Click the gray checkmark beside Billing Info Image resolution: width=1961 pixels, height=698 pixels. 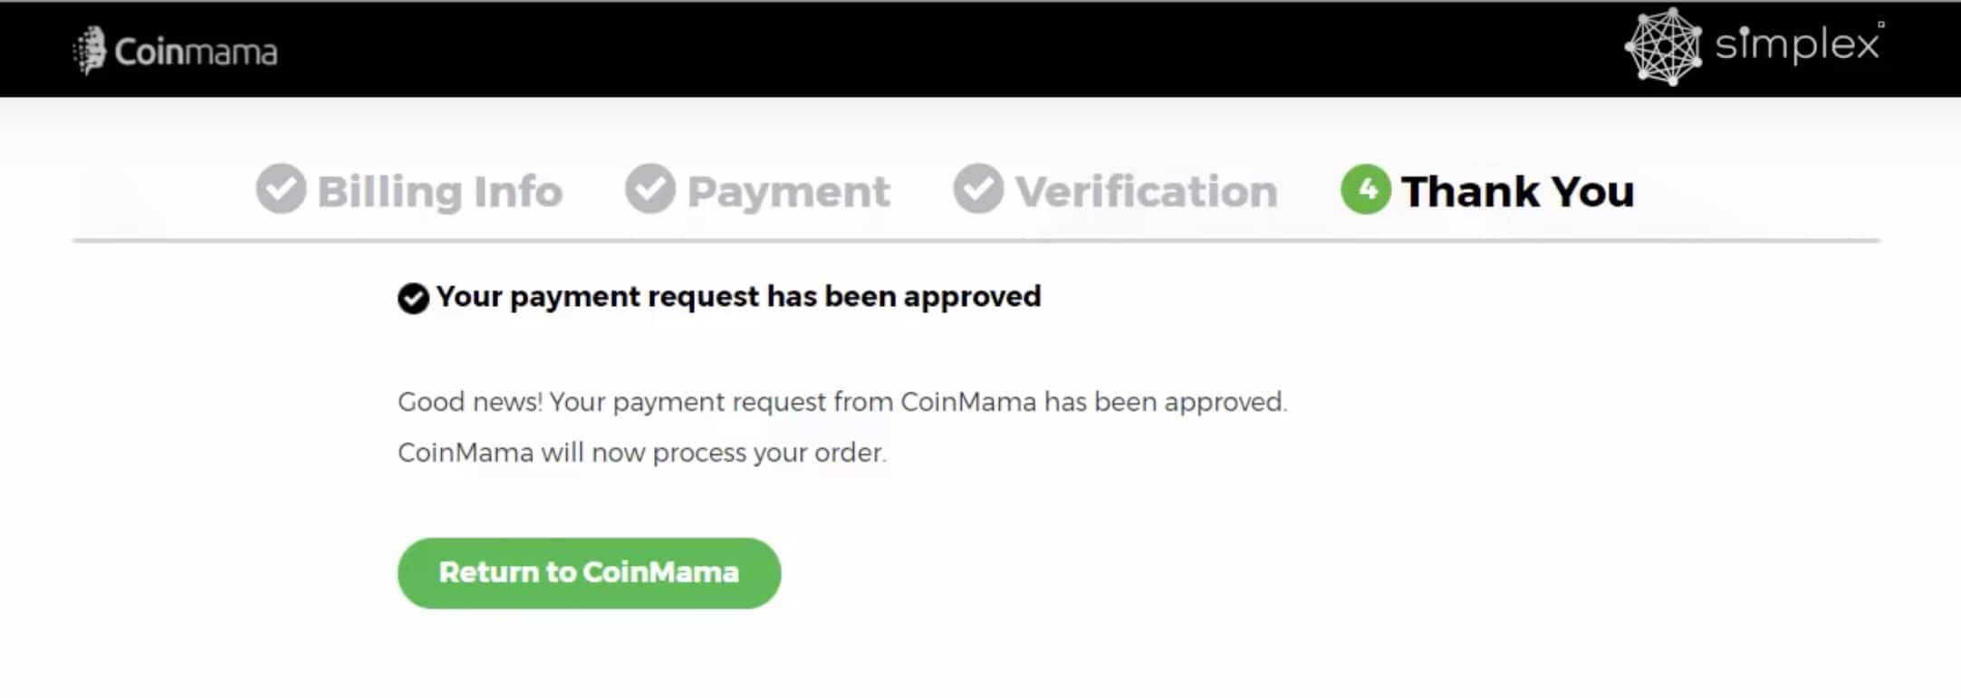281,188
